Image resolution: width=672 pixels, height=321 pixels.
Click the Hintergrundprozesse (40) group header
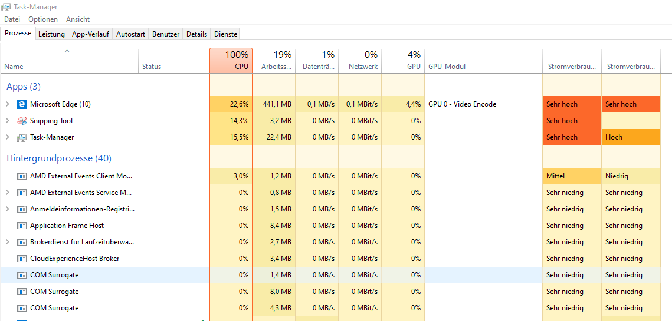(59, 158)
